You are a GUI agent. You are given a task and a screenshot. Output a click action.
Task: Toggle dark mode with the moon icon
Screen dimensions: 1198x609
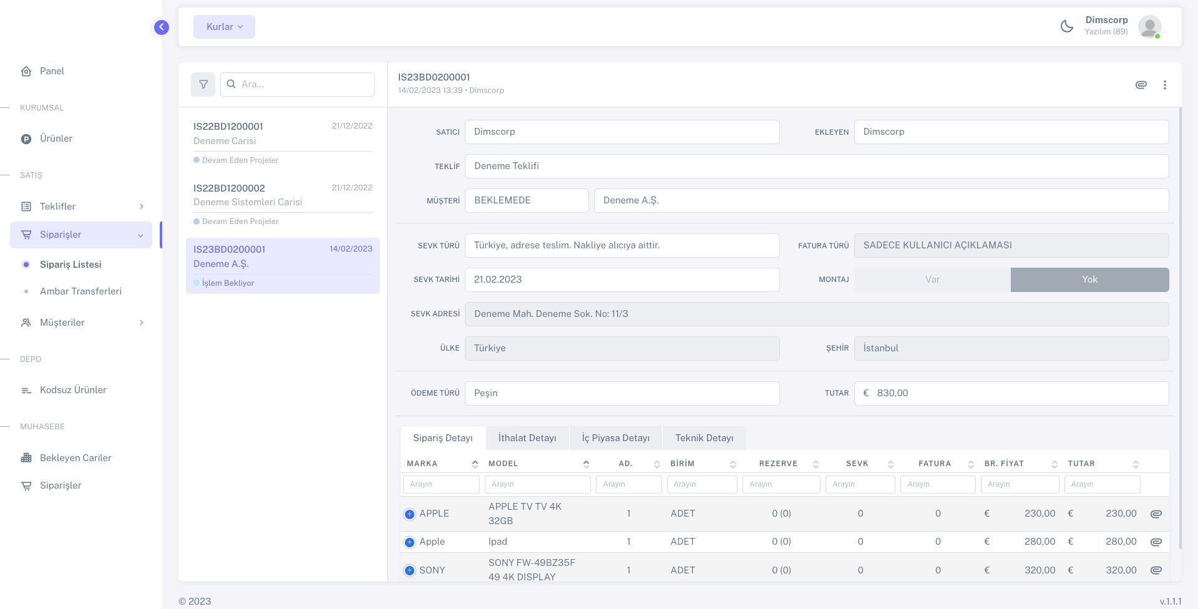point(1067,26)
